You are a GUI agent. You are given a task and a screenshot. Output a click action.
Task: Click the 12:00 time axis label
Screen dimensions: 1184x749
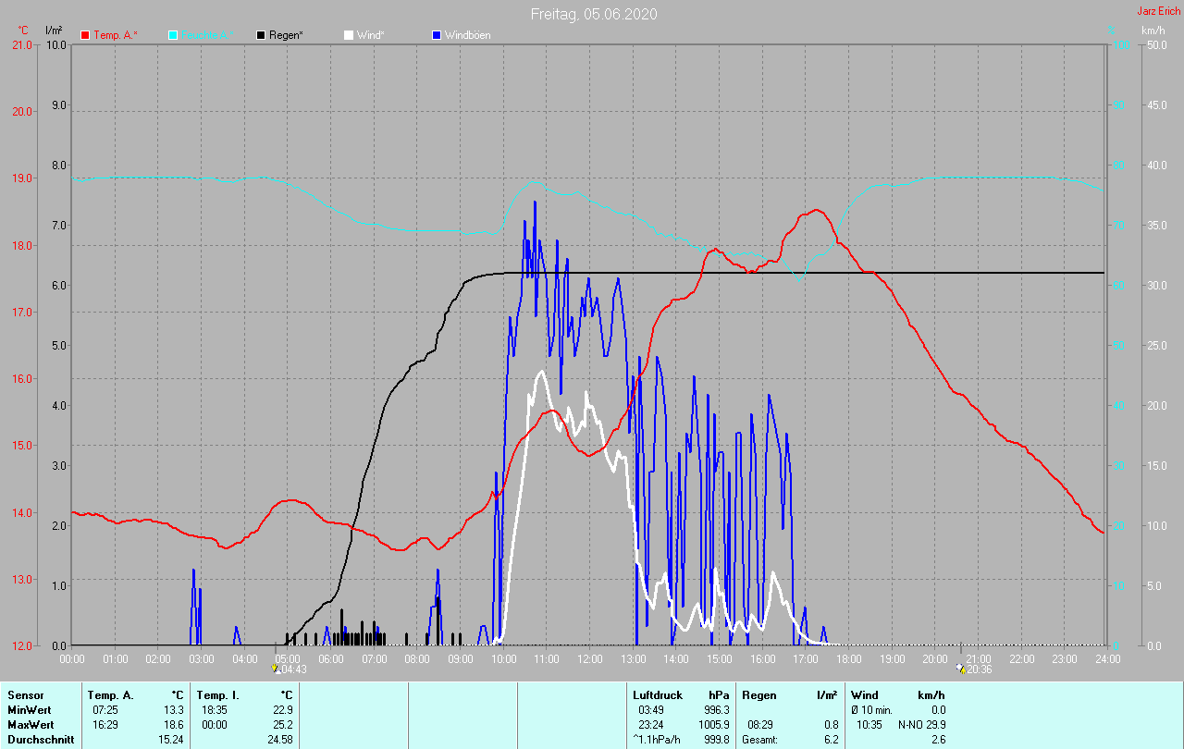[x=590, y=658]
